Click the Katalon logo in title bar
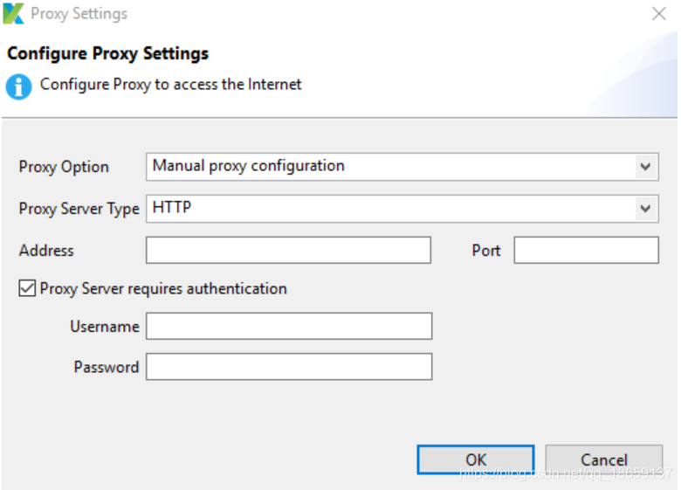This screenshot has width=681, height=490. point(13,13)
